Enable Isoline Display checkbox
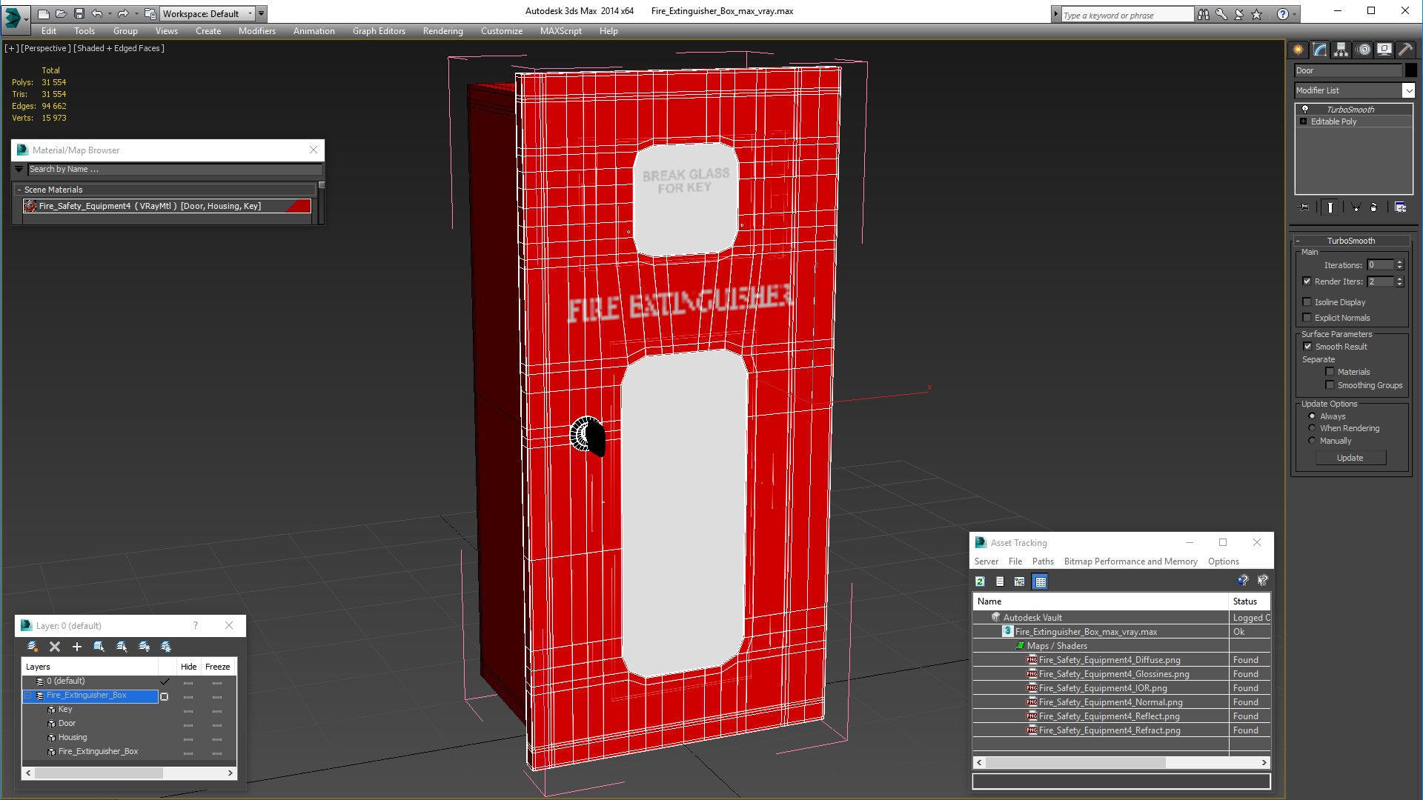The height and width of the screenshot is (800, 1423). pos(1307,302)
